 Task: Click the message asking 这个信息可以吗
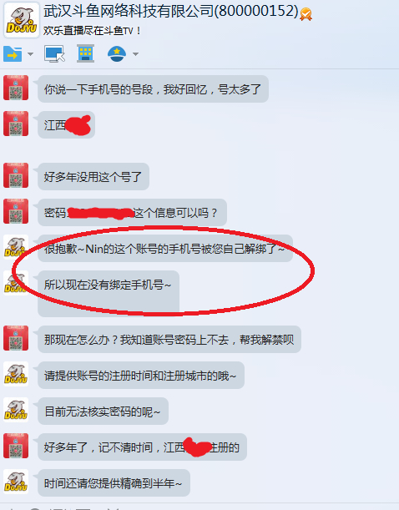click(132, 212)
